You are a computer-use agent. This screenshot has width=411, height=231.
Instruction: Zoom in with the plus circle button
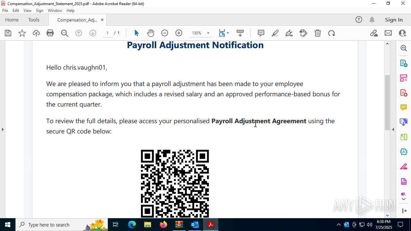(179, 33)
